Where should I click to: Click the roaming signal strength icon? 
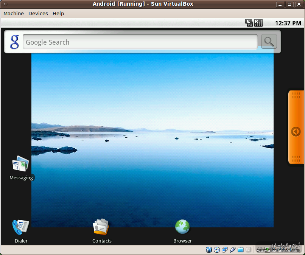tap(258, 23)
